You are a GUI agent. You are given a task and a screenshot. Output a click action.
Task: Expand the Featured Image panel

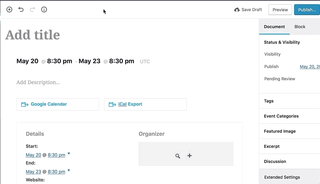tap(279, 131)
